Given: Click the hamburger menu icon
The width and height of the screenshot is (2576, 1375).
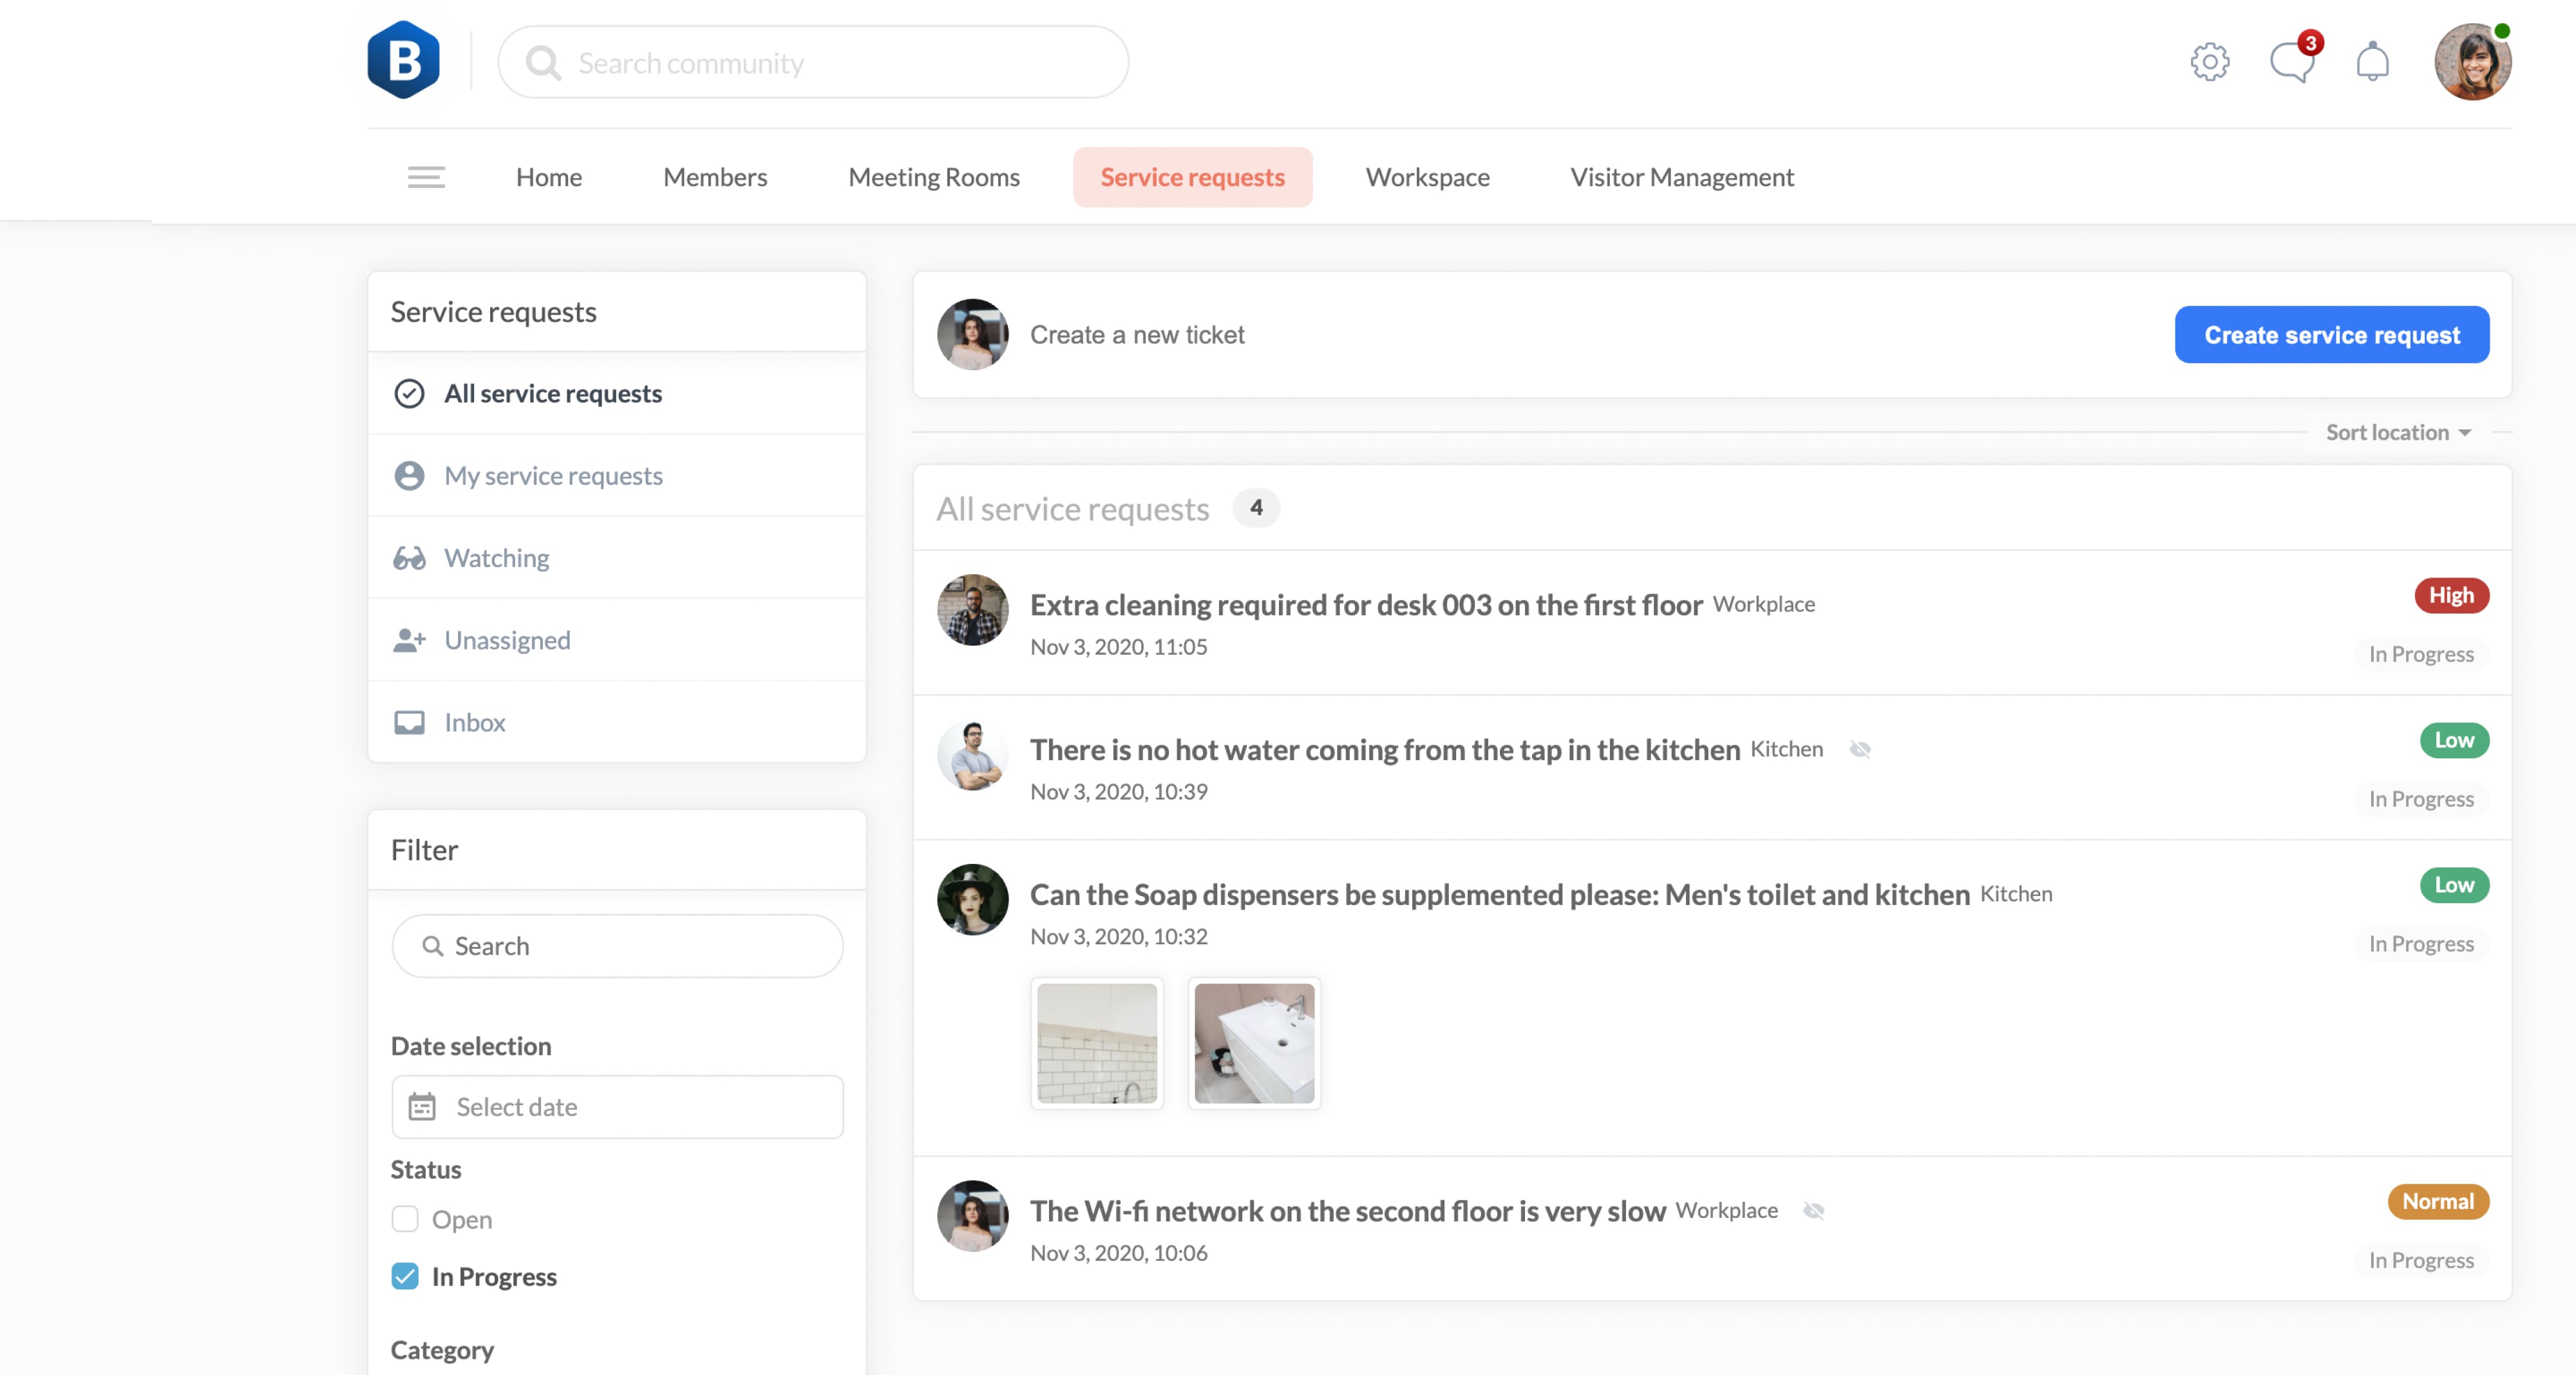Looking at the screenshot, I should pos(426,177).
